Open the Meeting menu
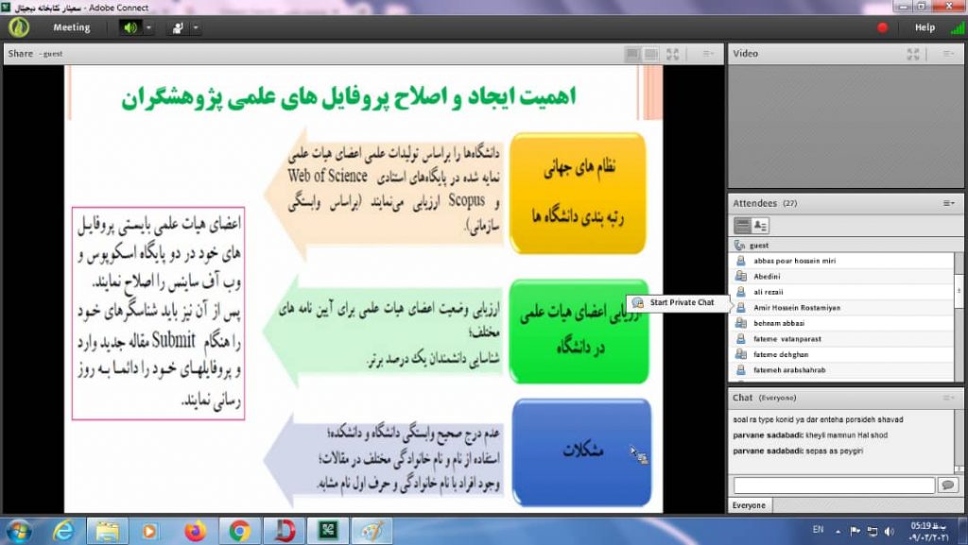The width and height of the screenshot is (968, 545). (x=71, y=27)
